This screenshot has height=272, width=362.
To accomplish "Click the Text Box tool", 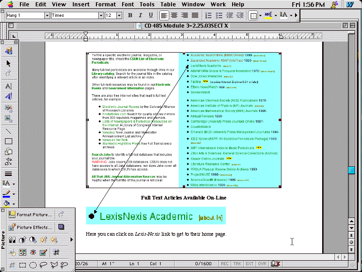I will tap(9, 86).
